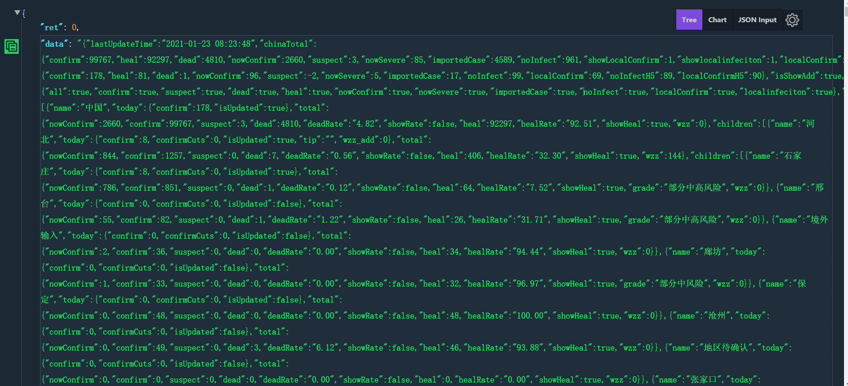Click the "deadRate":"6.12" text
This screenshot has height=386, width=848.
[x=301, y=348]
